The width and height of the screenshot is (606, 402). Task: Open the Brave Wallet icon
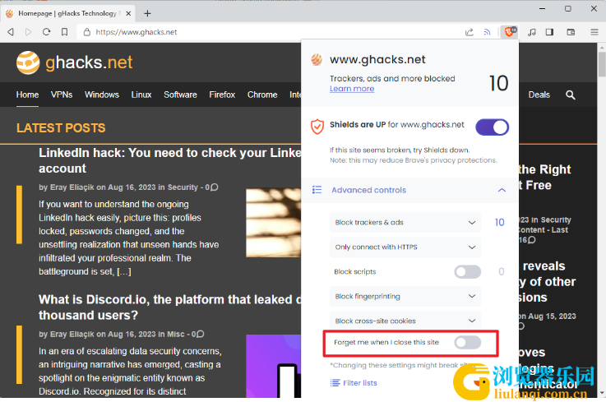pyautogui.click(x=571, y=32)
